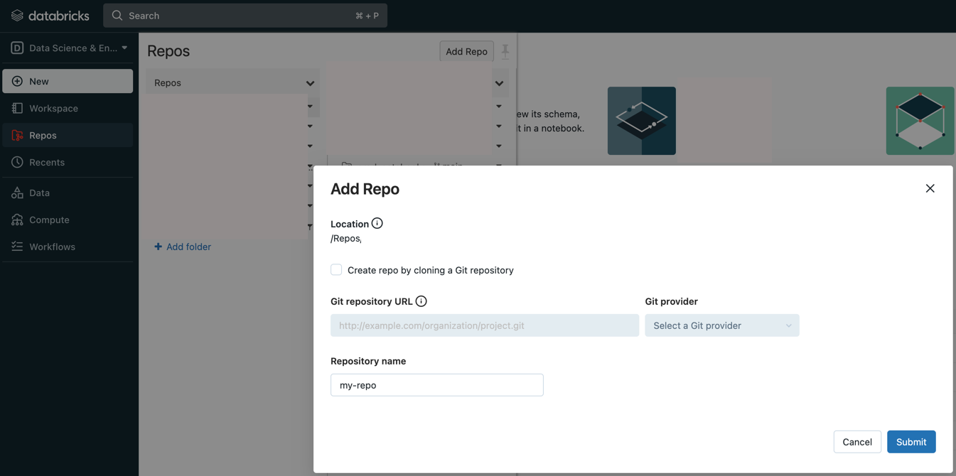Screen dimensions: 956x476
Task: Open the Workspace section
Action: pos(51,108)
